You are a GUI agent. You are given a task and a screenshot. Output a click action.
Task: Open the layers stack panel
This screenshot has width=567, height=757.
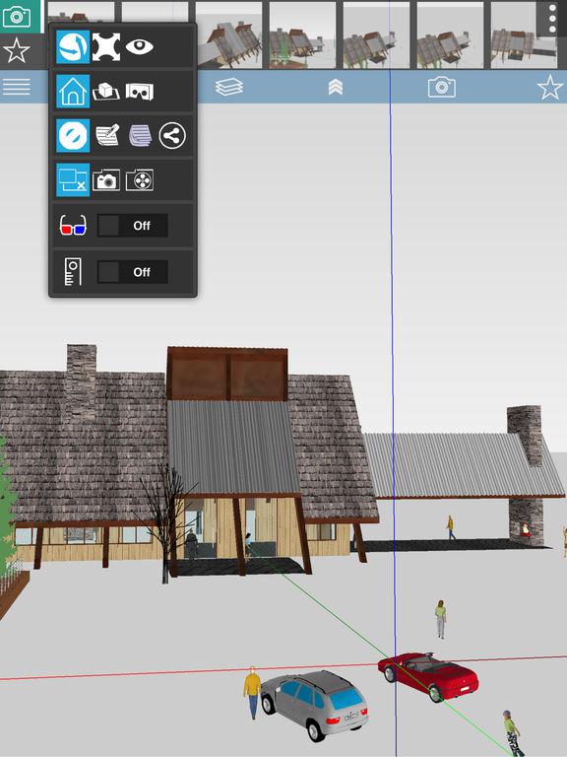(229, 88)
